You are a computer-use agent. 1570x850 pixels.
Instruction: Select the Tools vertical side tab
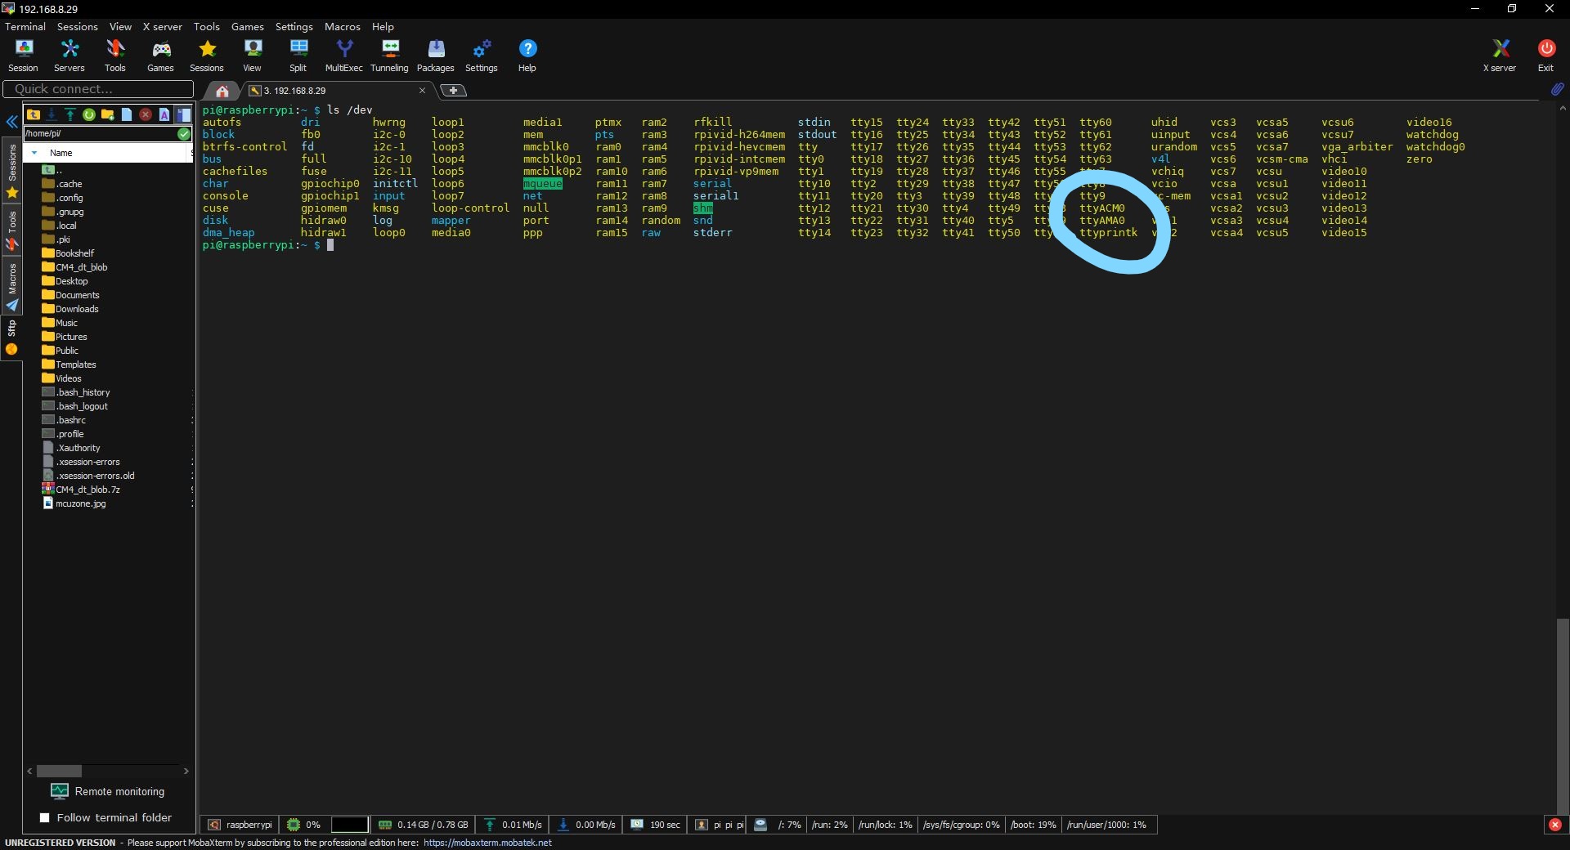(12, 230)
